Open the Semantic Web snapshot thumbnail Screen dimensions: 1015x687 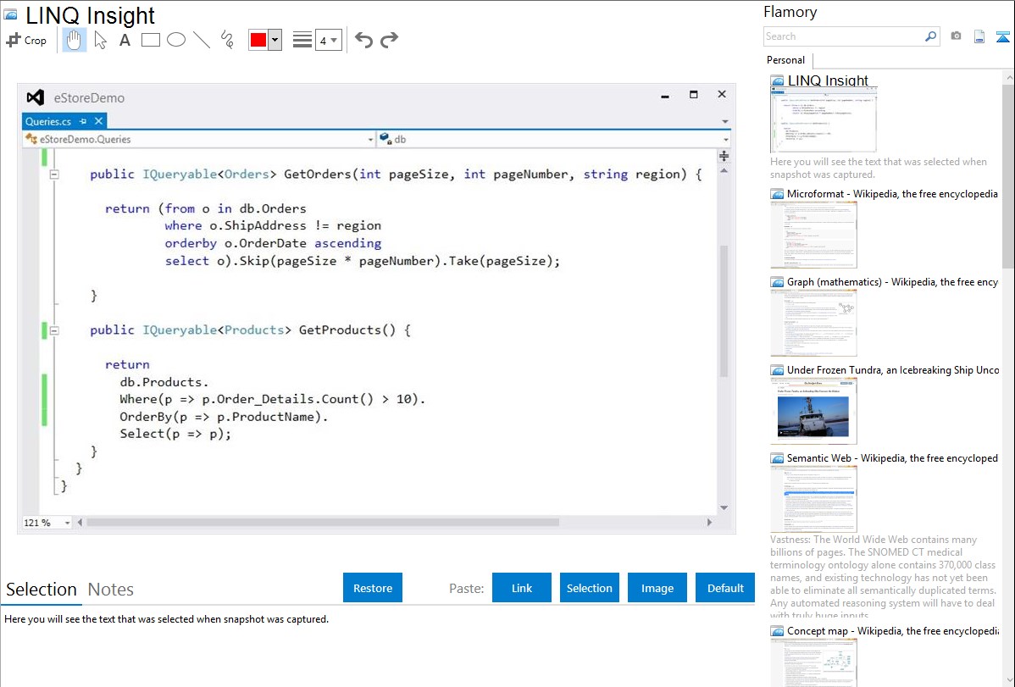coord(813,498)
